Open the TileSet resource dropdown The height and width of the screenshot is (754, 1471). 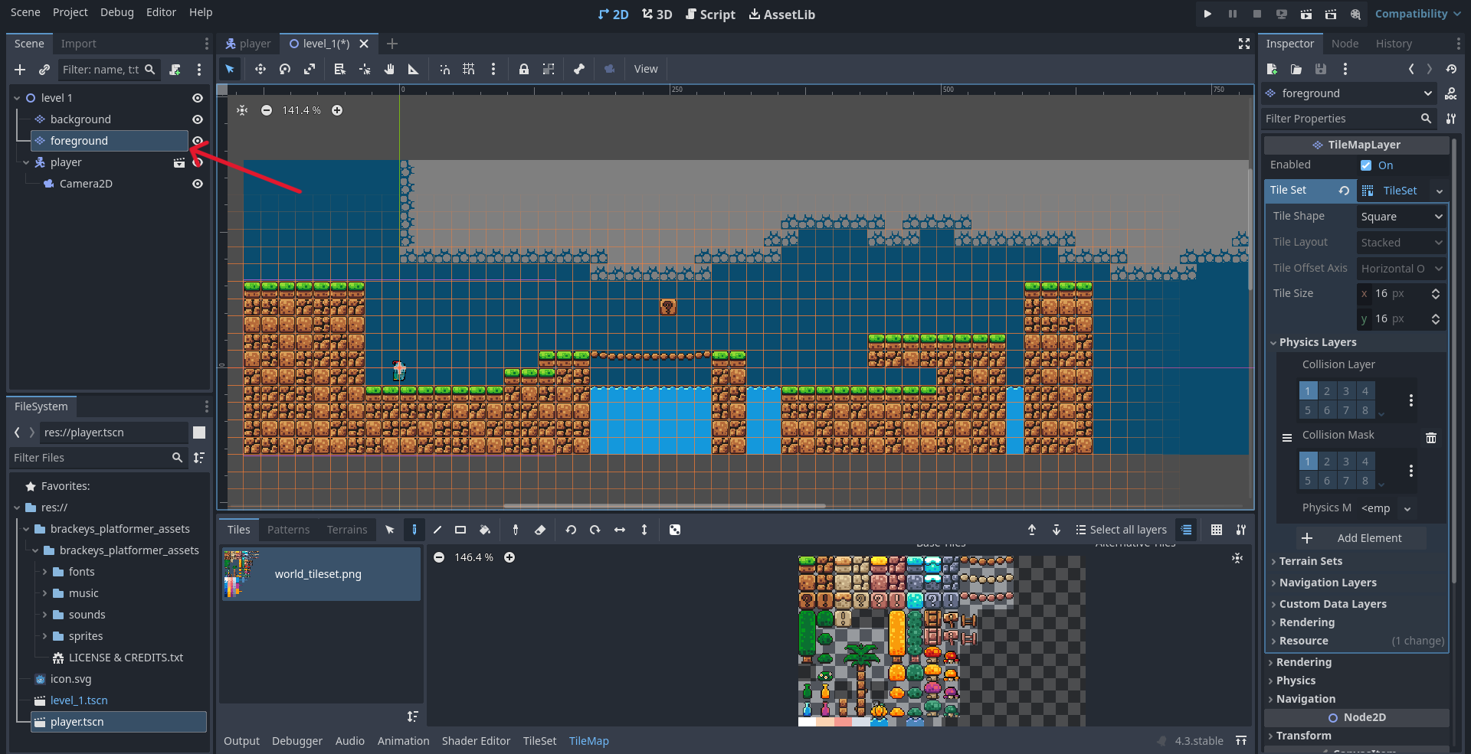point(1439,191)
